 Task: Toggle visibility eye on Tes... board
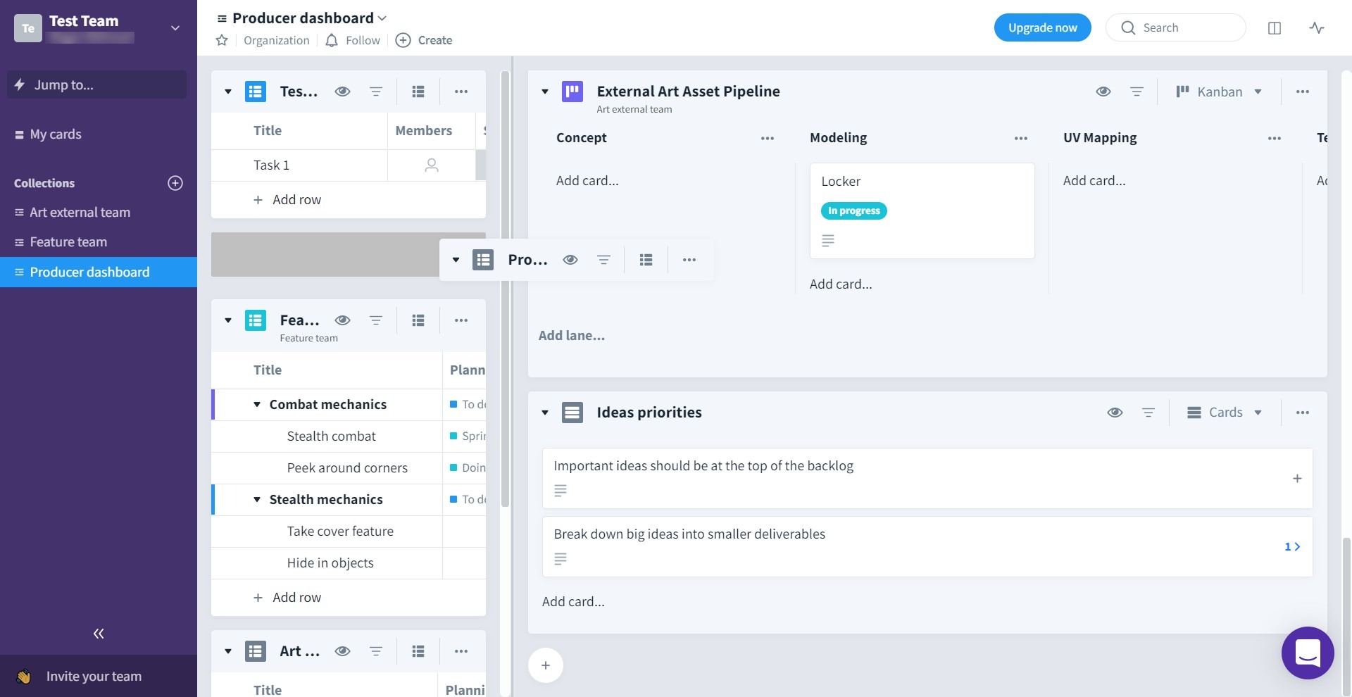pos(343,92)
